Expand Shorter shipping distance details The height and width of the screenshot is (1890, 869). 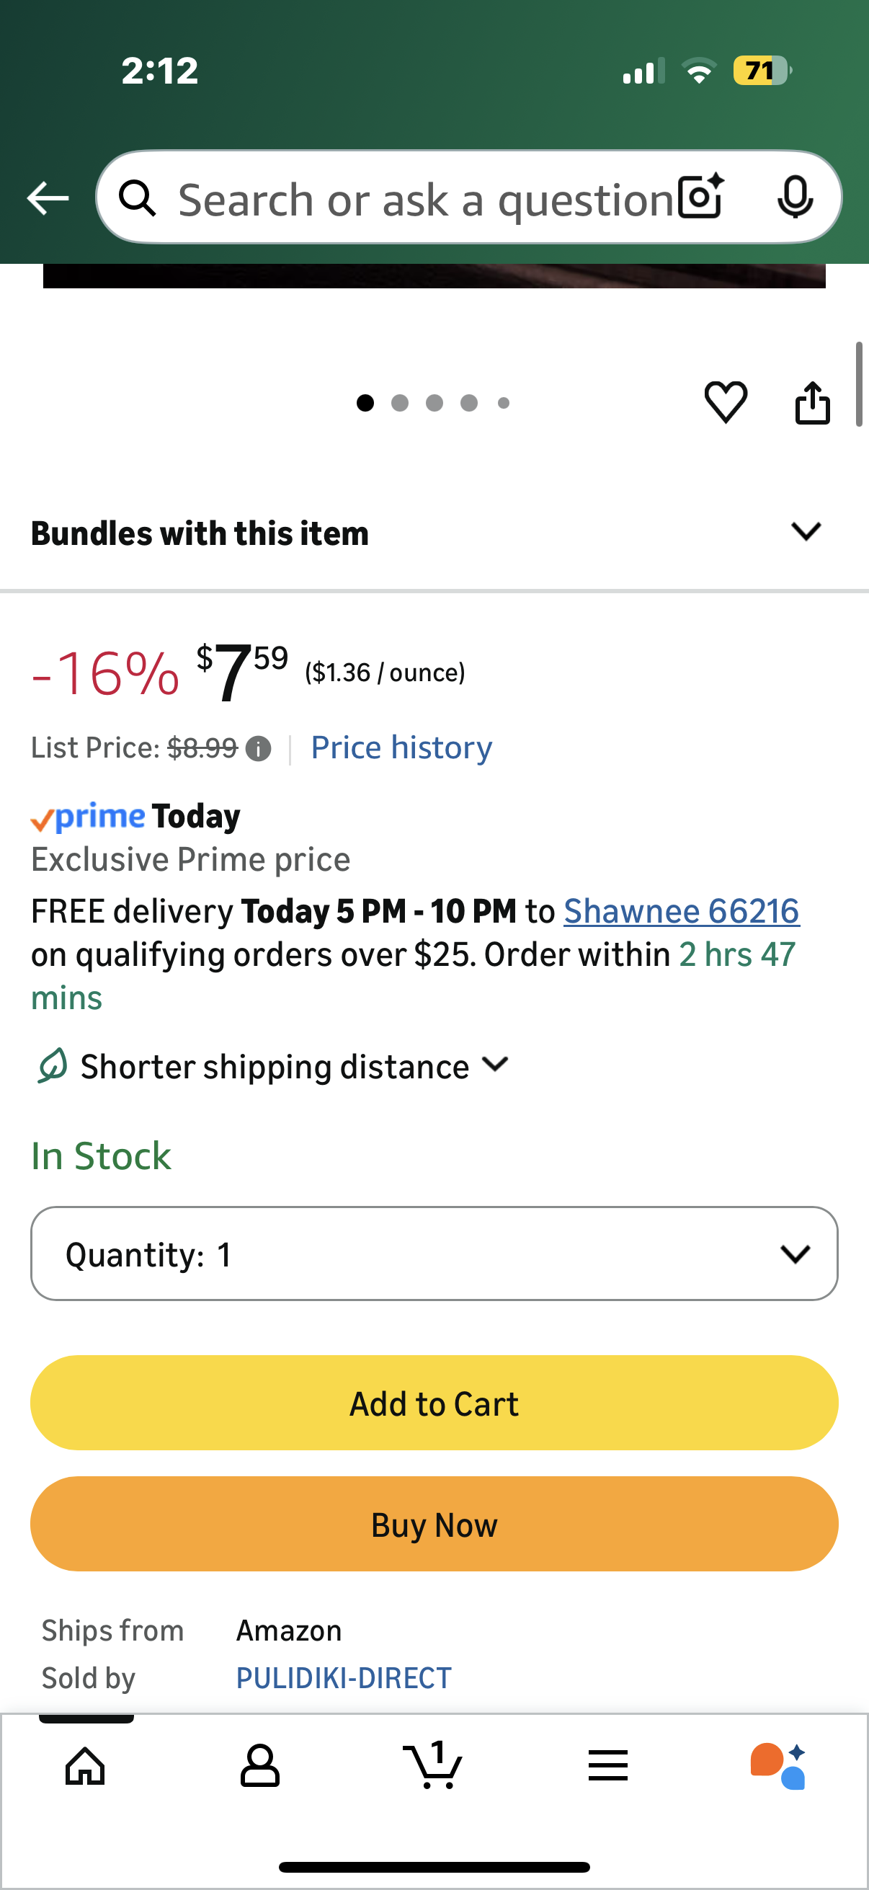point(496,1064)
